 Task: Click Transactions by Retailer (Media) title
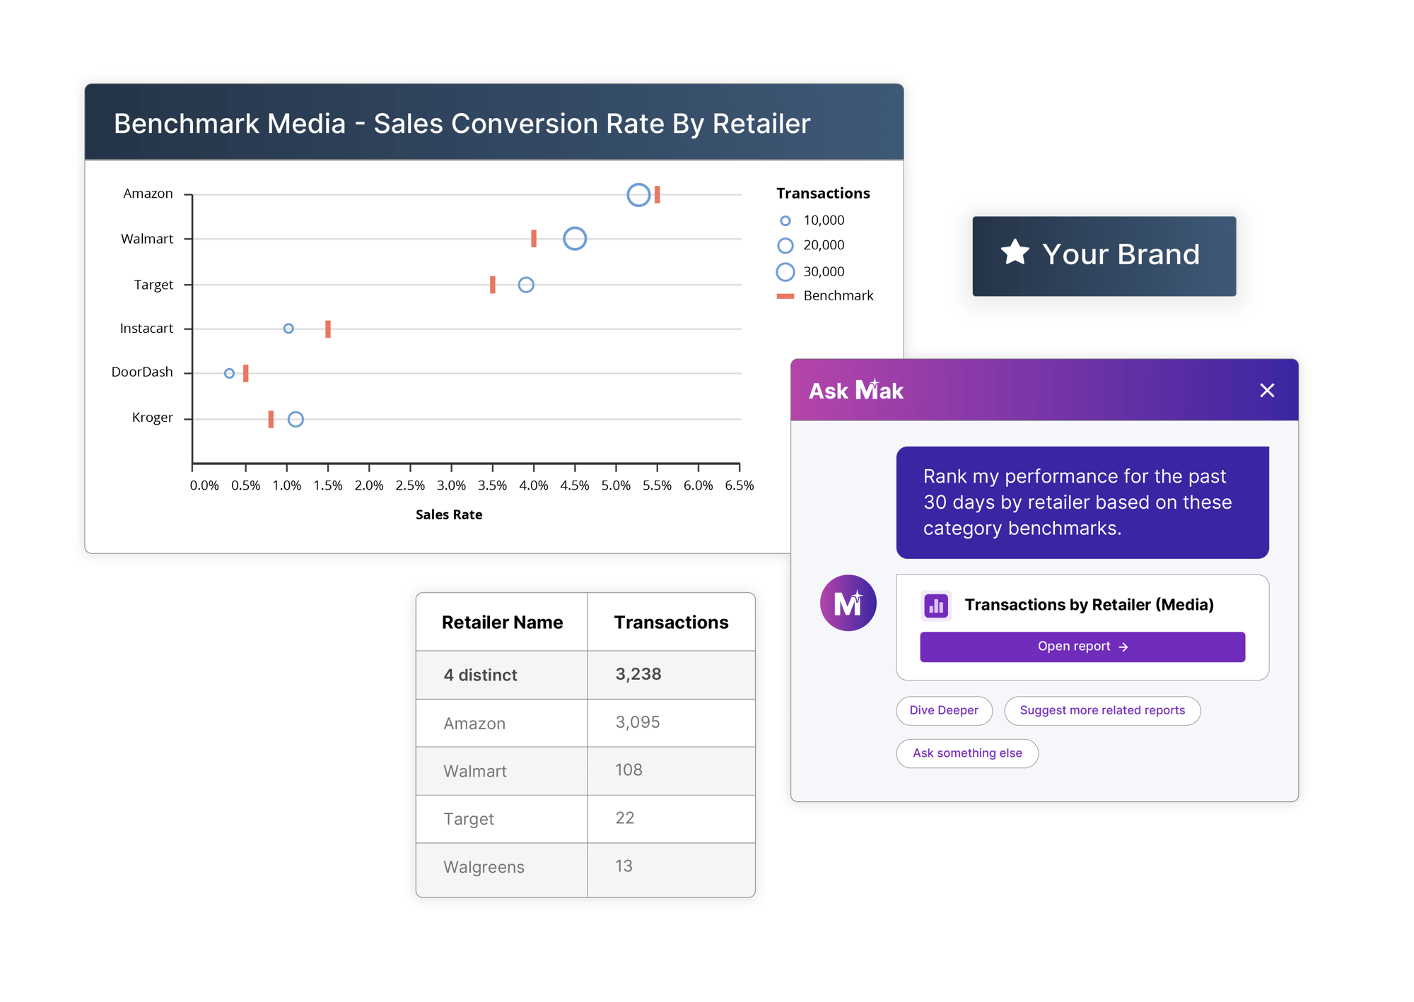pyautogui.click(x=1089, y=605)
